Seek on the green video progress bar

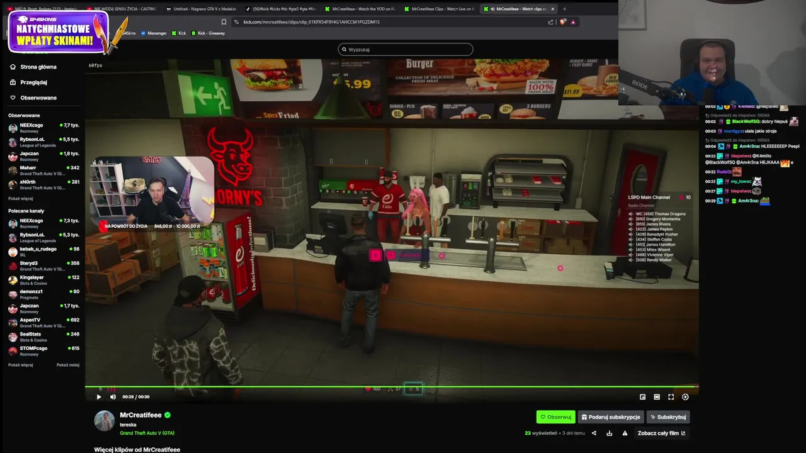pyautogui.click(x=392, y=386)
